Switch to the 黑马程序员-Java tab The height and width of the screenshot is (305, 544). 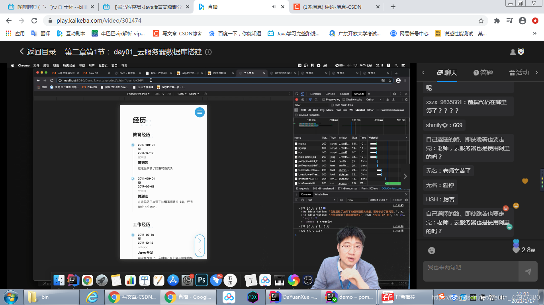coord(145,7)
